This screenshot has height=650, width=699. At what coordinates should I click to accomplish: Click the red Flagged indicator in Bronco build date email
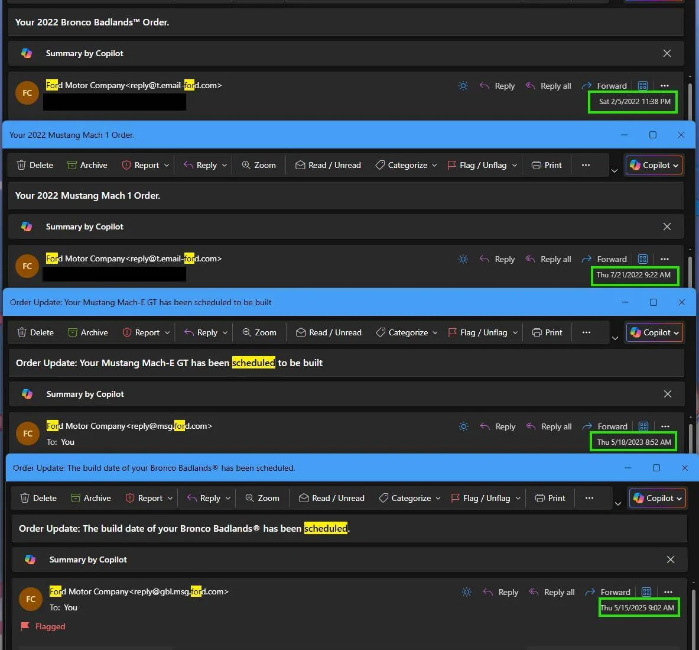(x=43, y=626)
